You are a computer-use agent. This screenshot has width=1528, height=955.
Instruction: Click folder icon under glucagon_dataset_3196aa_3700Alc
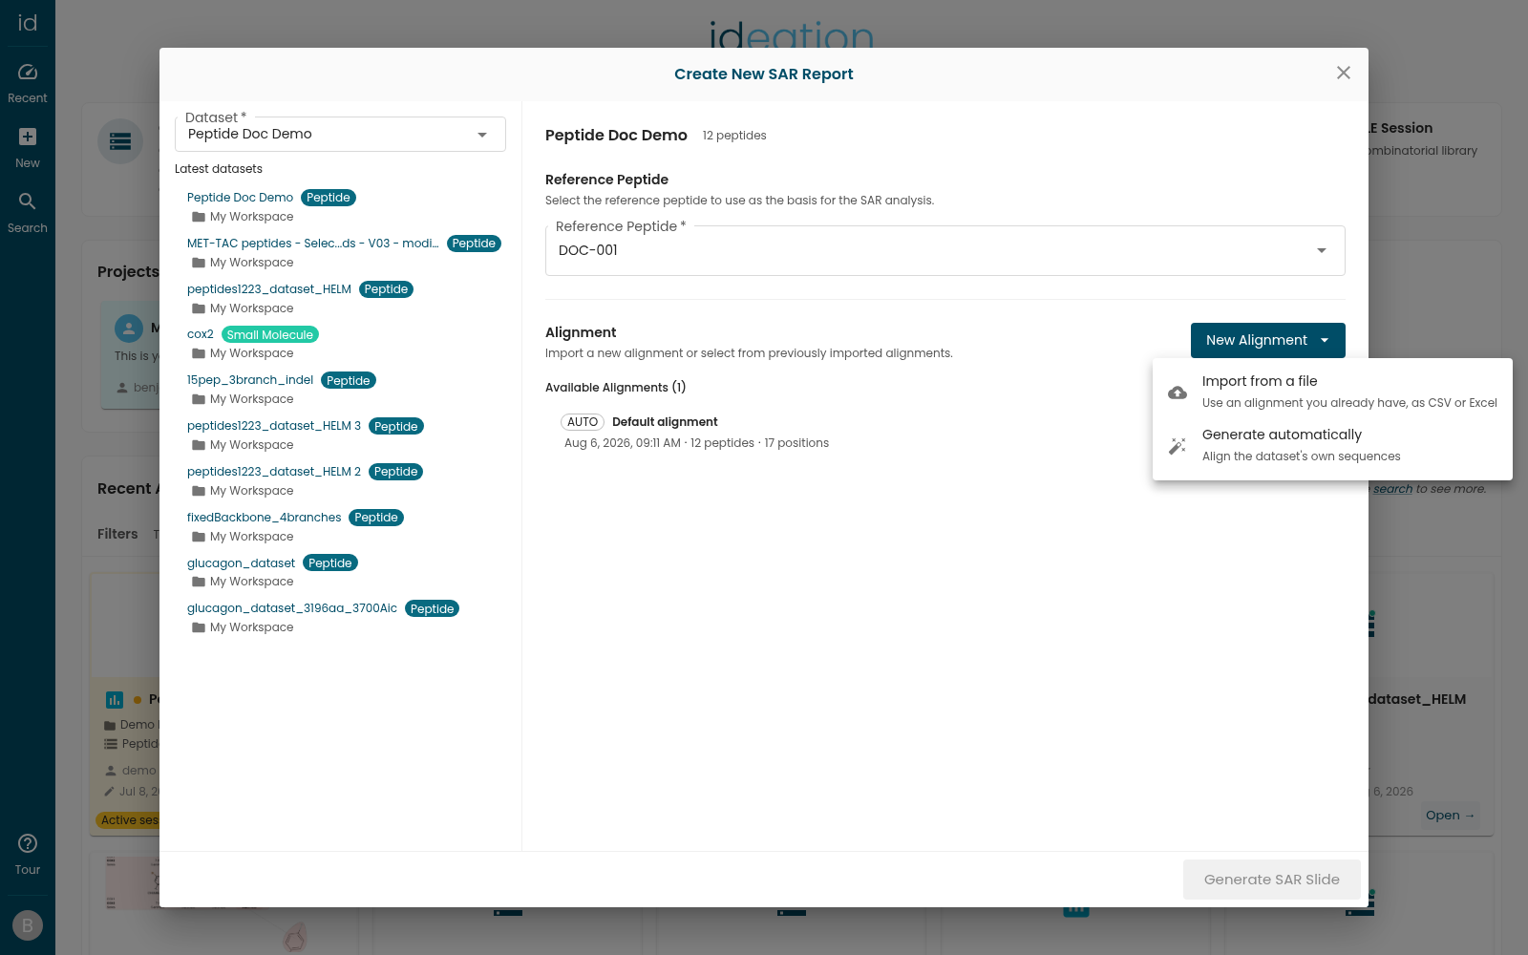(x=199, y=627)
